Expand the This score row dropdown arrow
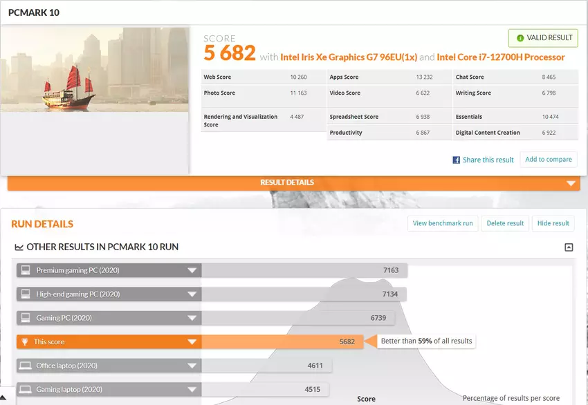This screenshot has width=588, height=405. (192, 341)
